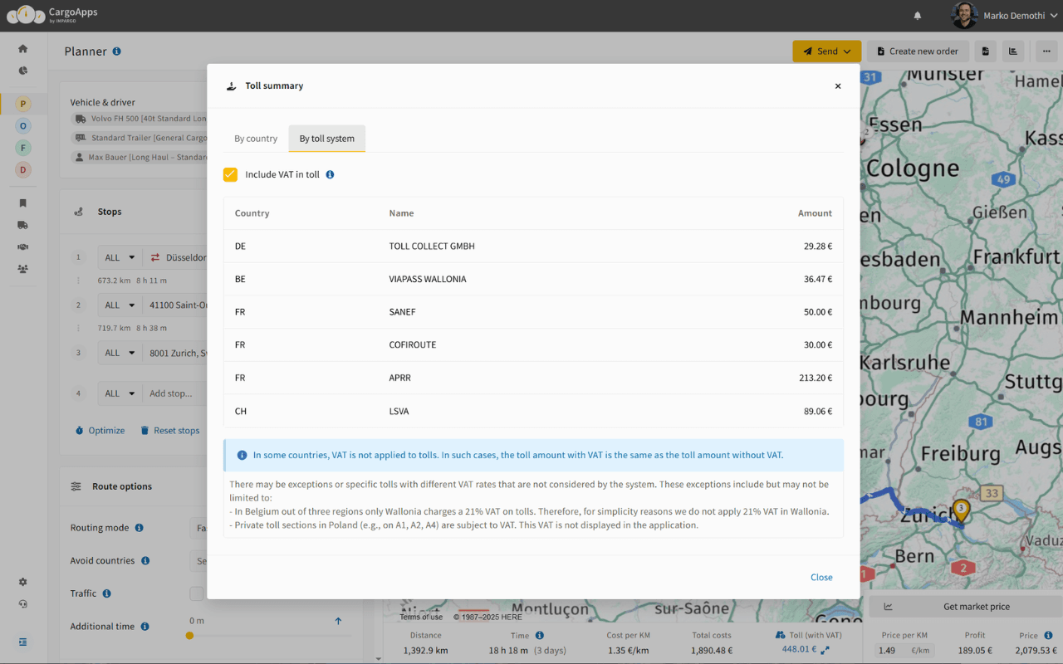Click the Get market price button
The height and width of the screenshot is (664, 1063).
964,606
